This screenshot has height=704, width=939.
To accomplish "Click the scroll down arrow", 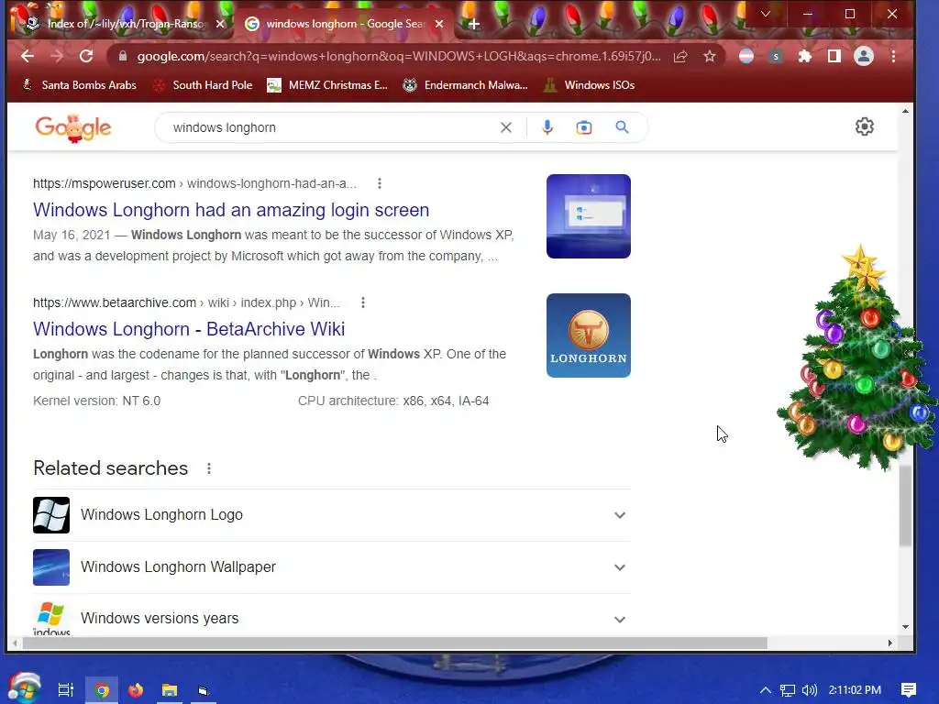I will coord(905,627).
